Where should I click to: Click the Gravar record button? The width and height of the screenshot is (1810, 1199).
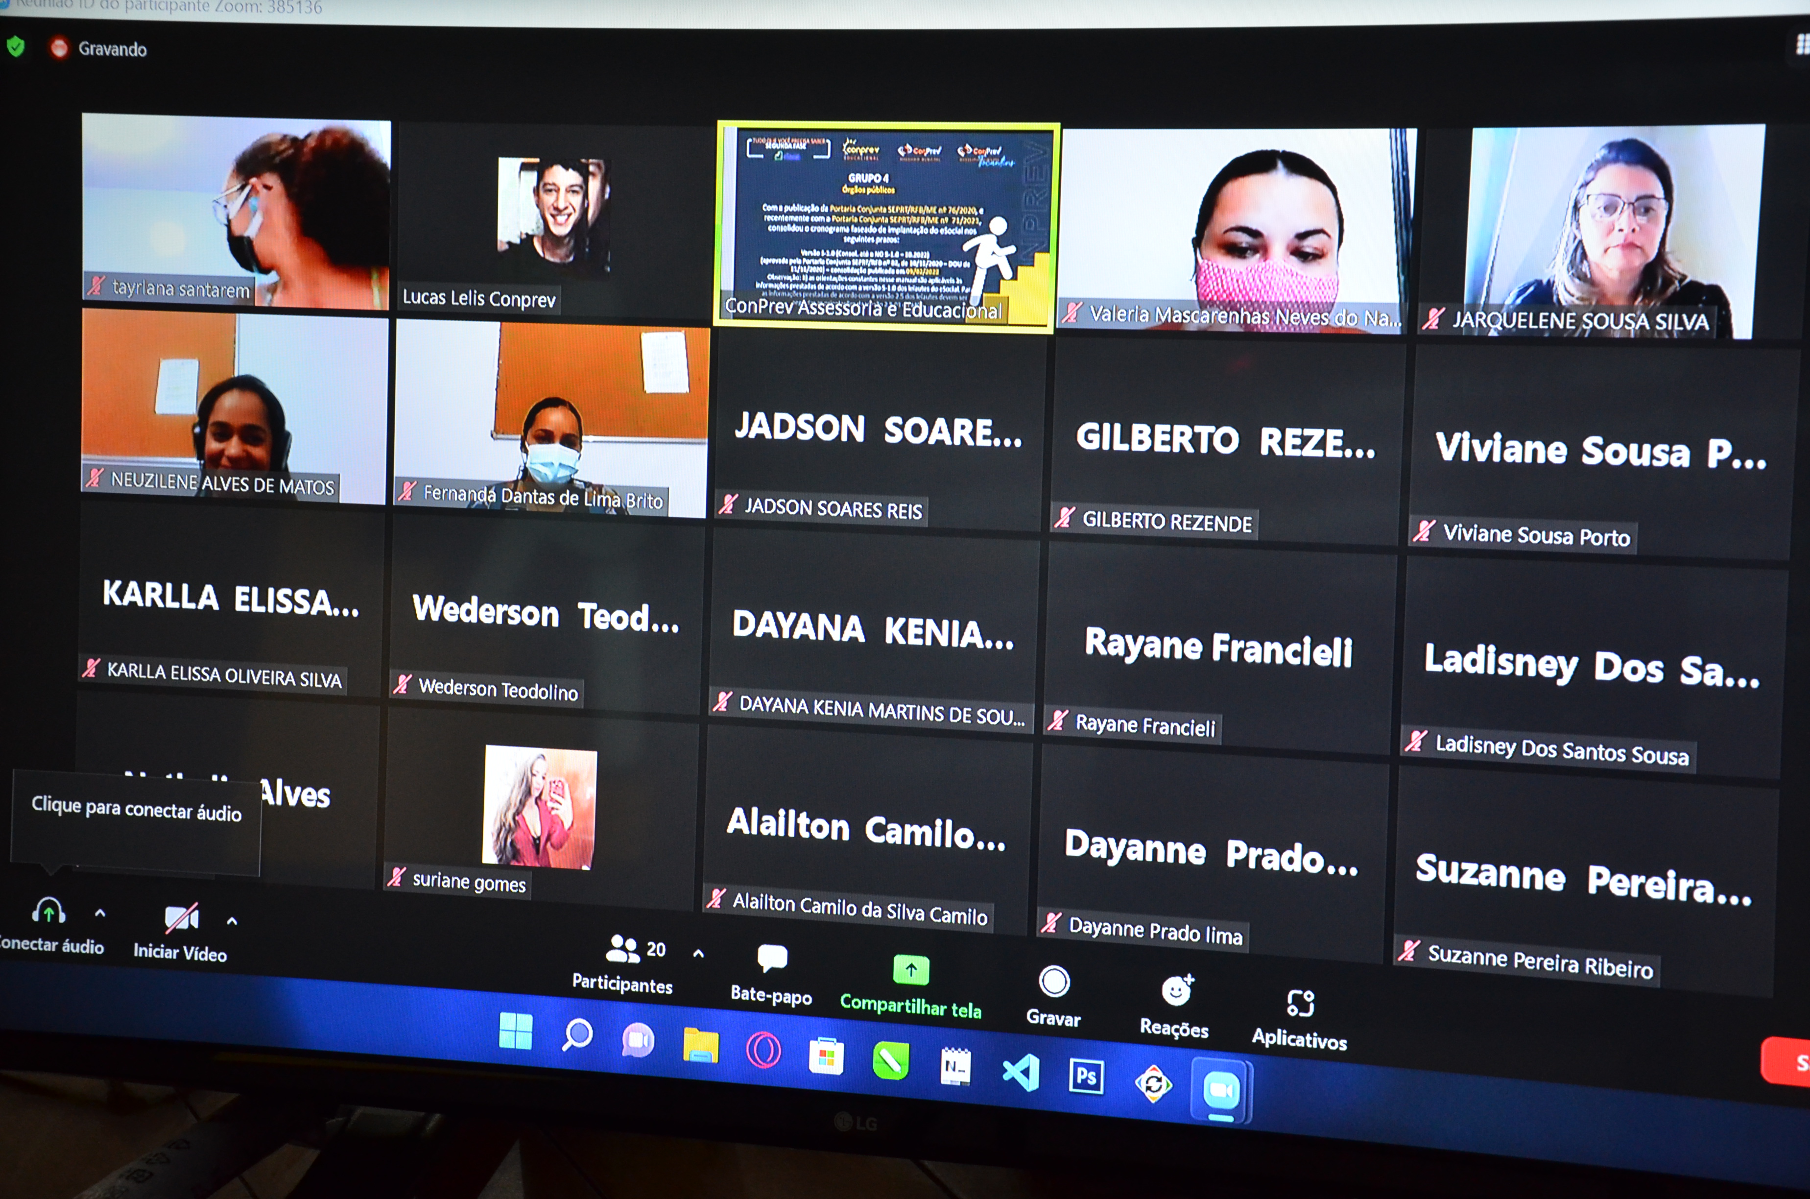point(1054,996)
